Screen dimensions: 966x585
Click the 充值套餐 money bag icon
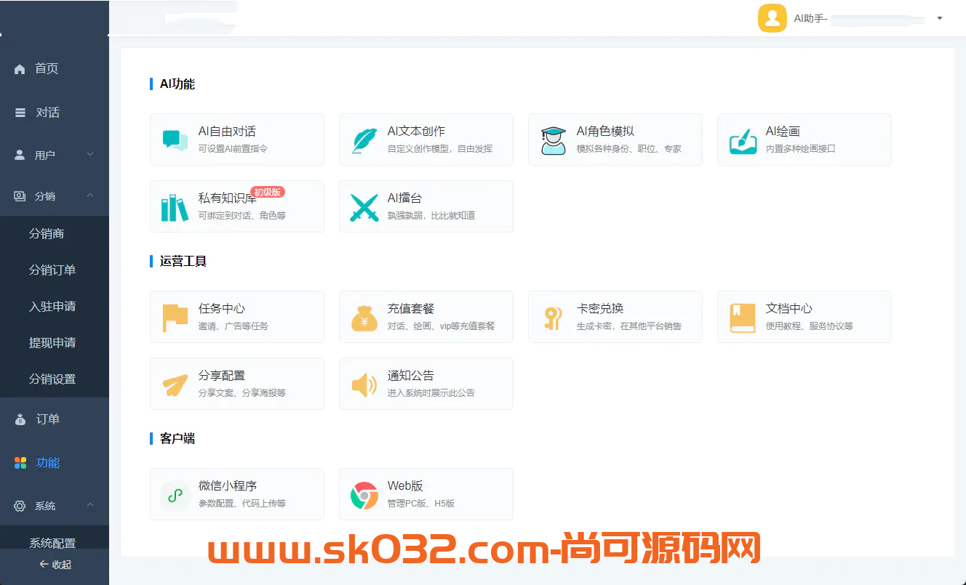[364, 318]
